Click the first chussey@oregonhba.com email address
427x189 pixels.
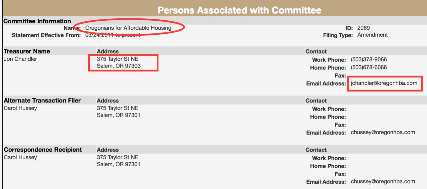tap(383, 132)
